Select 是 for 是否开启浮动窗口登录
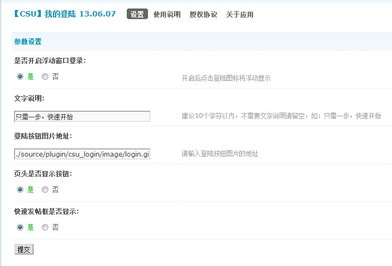 pos(20,76)
